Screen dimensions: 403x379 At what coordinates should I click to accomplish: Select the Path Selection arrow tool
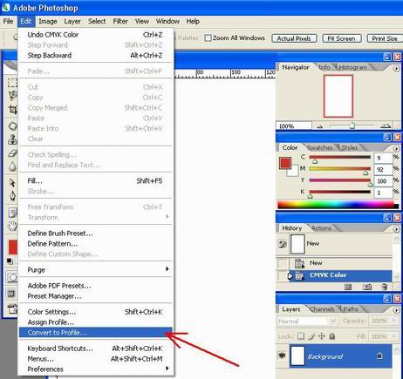pyautogui.click(x=12, y=183)
